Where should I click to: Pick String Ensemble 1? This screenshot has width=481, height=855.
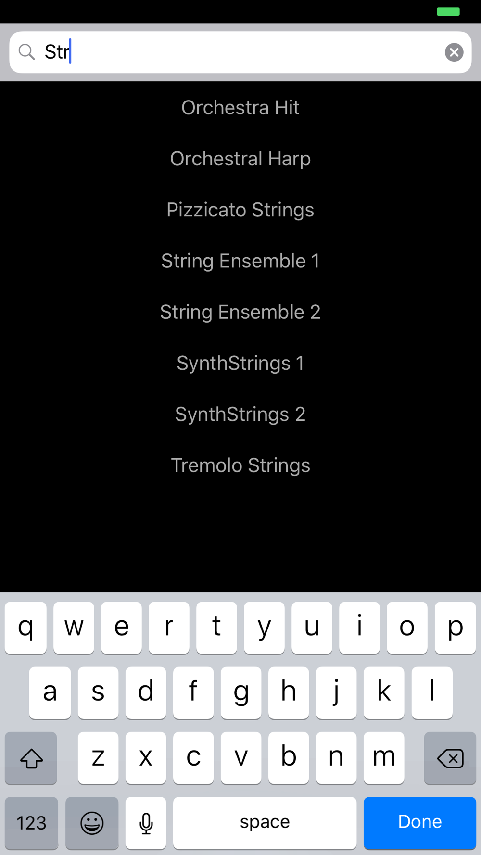[x=240, y=261]
